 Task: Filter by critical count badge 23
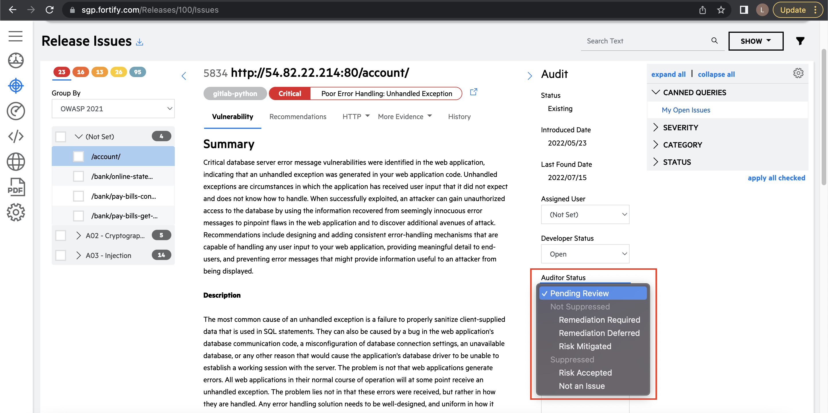tap(62, 72)
